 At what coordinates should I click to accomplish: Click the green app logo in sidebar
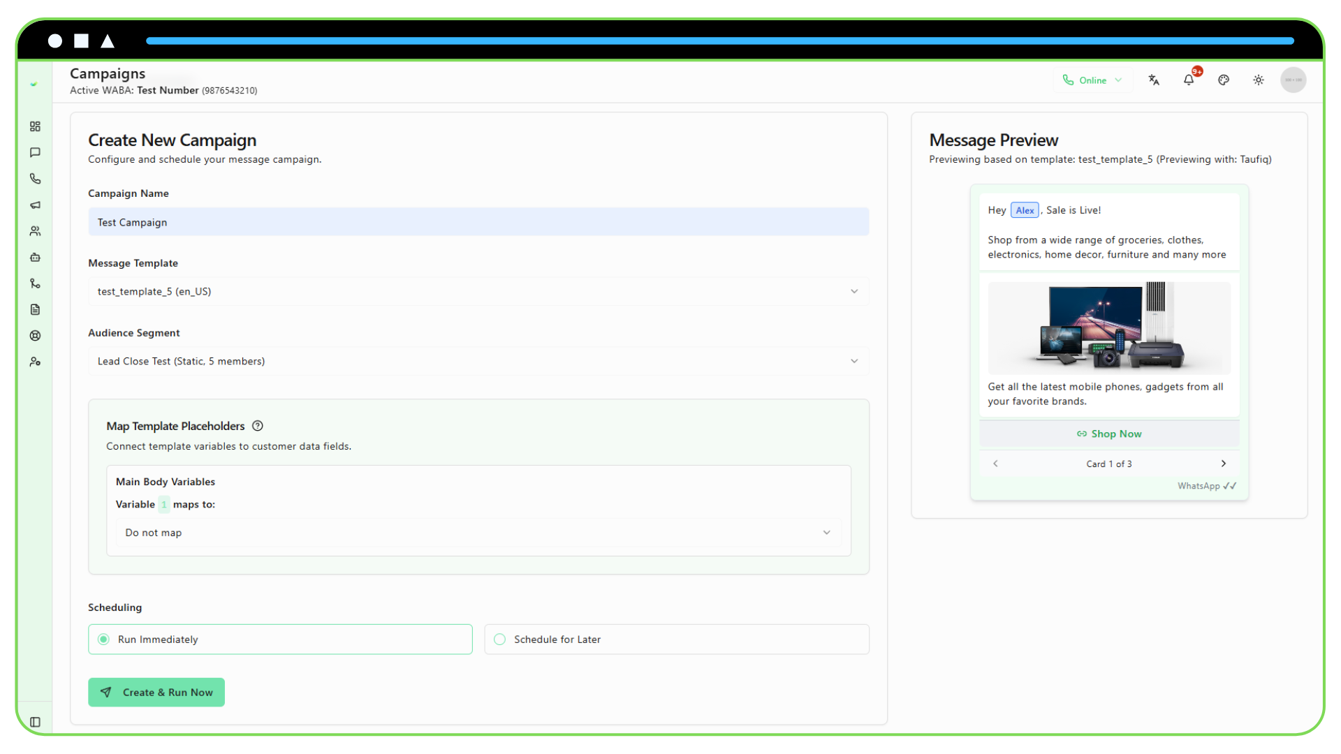[x=34, y=84]
